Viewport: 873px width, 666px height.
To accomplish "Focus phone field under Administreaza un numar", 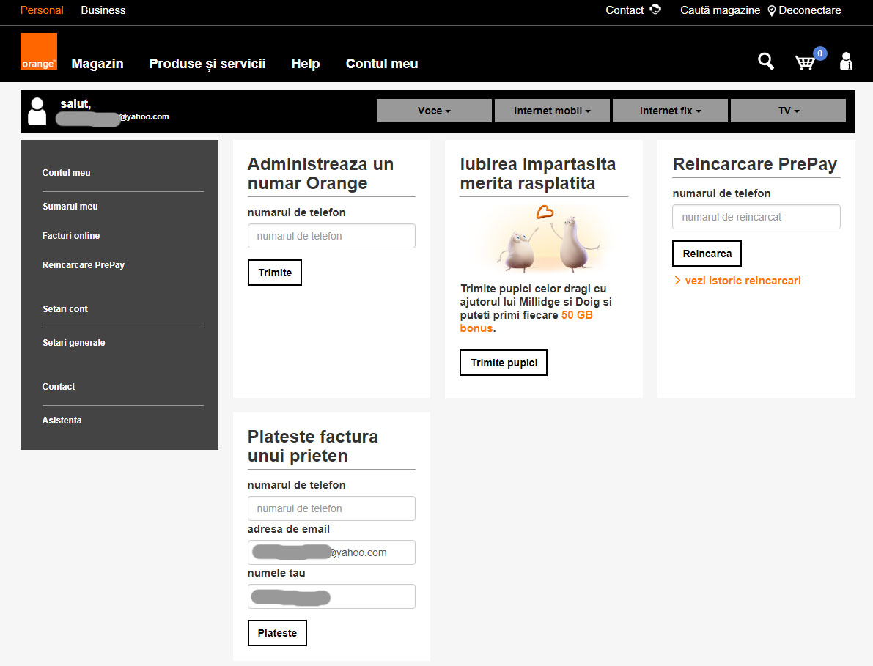I will tap(331, 236).
